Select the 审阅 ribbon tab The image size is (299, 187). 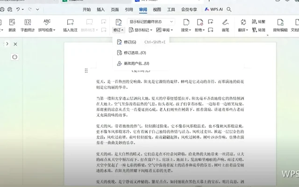coord(143,9)
